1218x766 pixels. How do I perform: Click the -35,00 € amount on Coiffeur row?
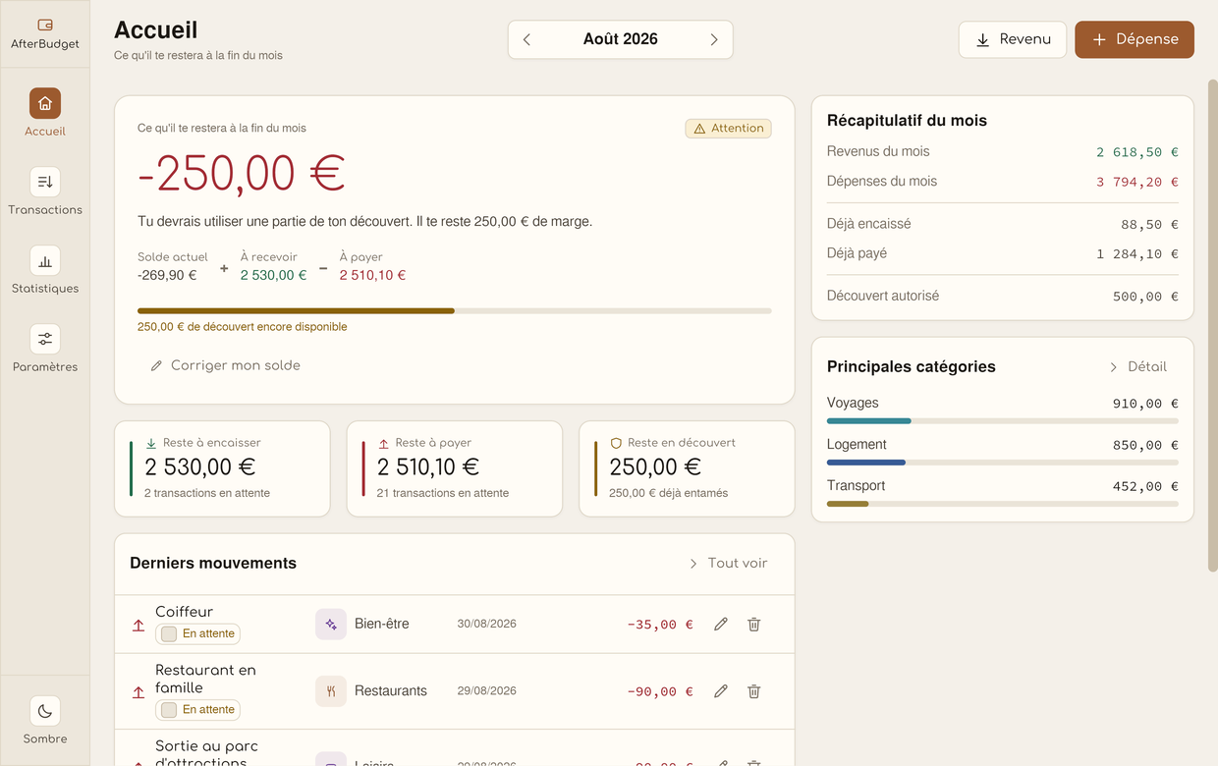click(660, 624)
